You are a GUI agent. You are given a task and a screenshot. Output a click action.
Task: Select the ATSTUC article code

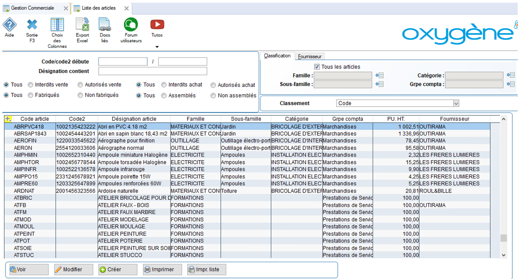pos(24,255)
